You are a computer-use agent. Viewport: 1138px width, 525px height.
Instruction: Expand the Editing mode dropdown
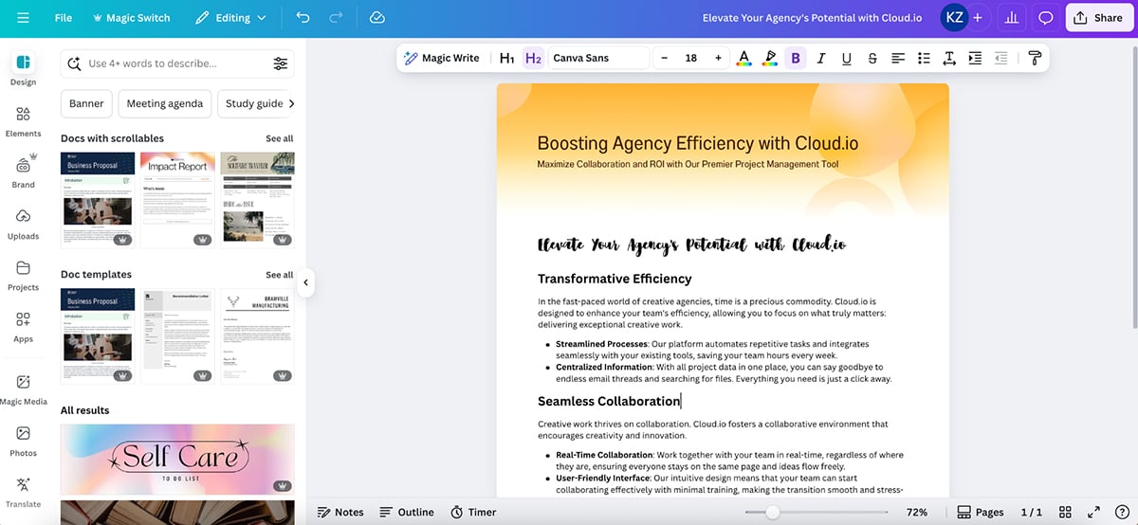point(231,18)
